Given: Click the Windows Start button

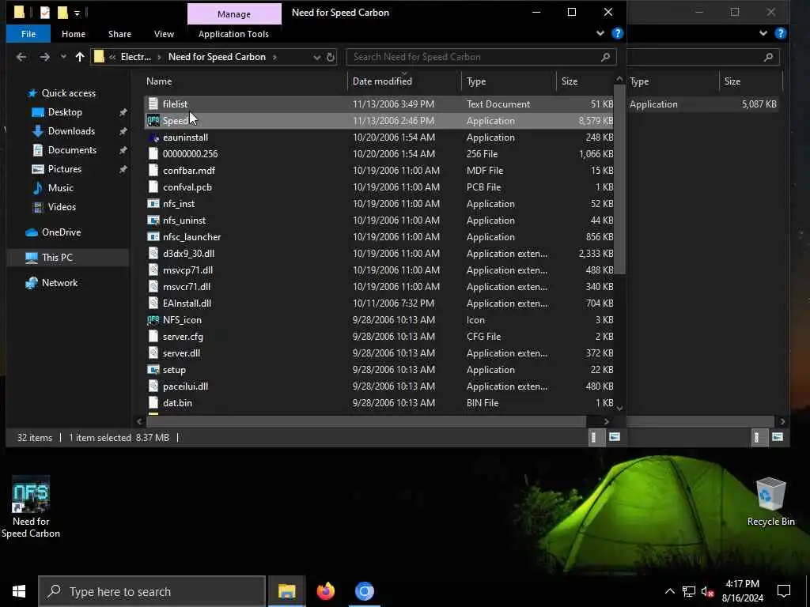Looking at the screenshot, I should click(x=19, y=591).
